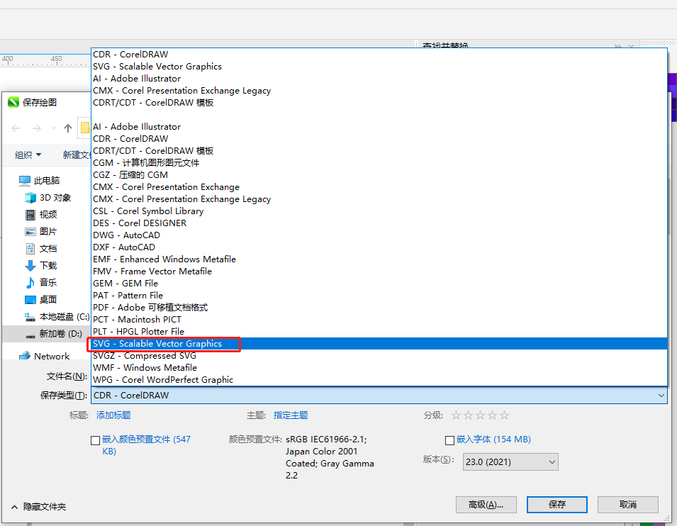Set rating with the third star
The height and width of the screenshot is (526, 677).
[x=481, y=415]
